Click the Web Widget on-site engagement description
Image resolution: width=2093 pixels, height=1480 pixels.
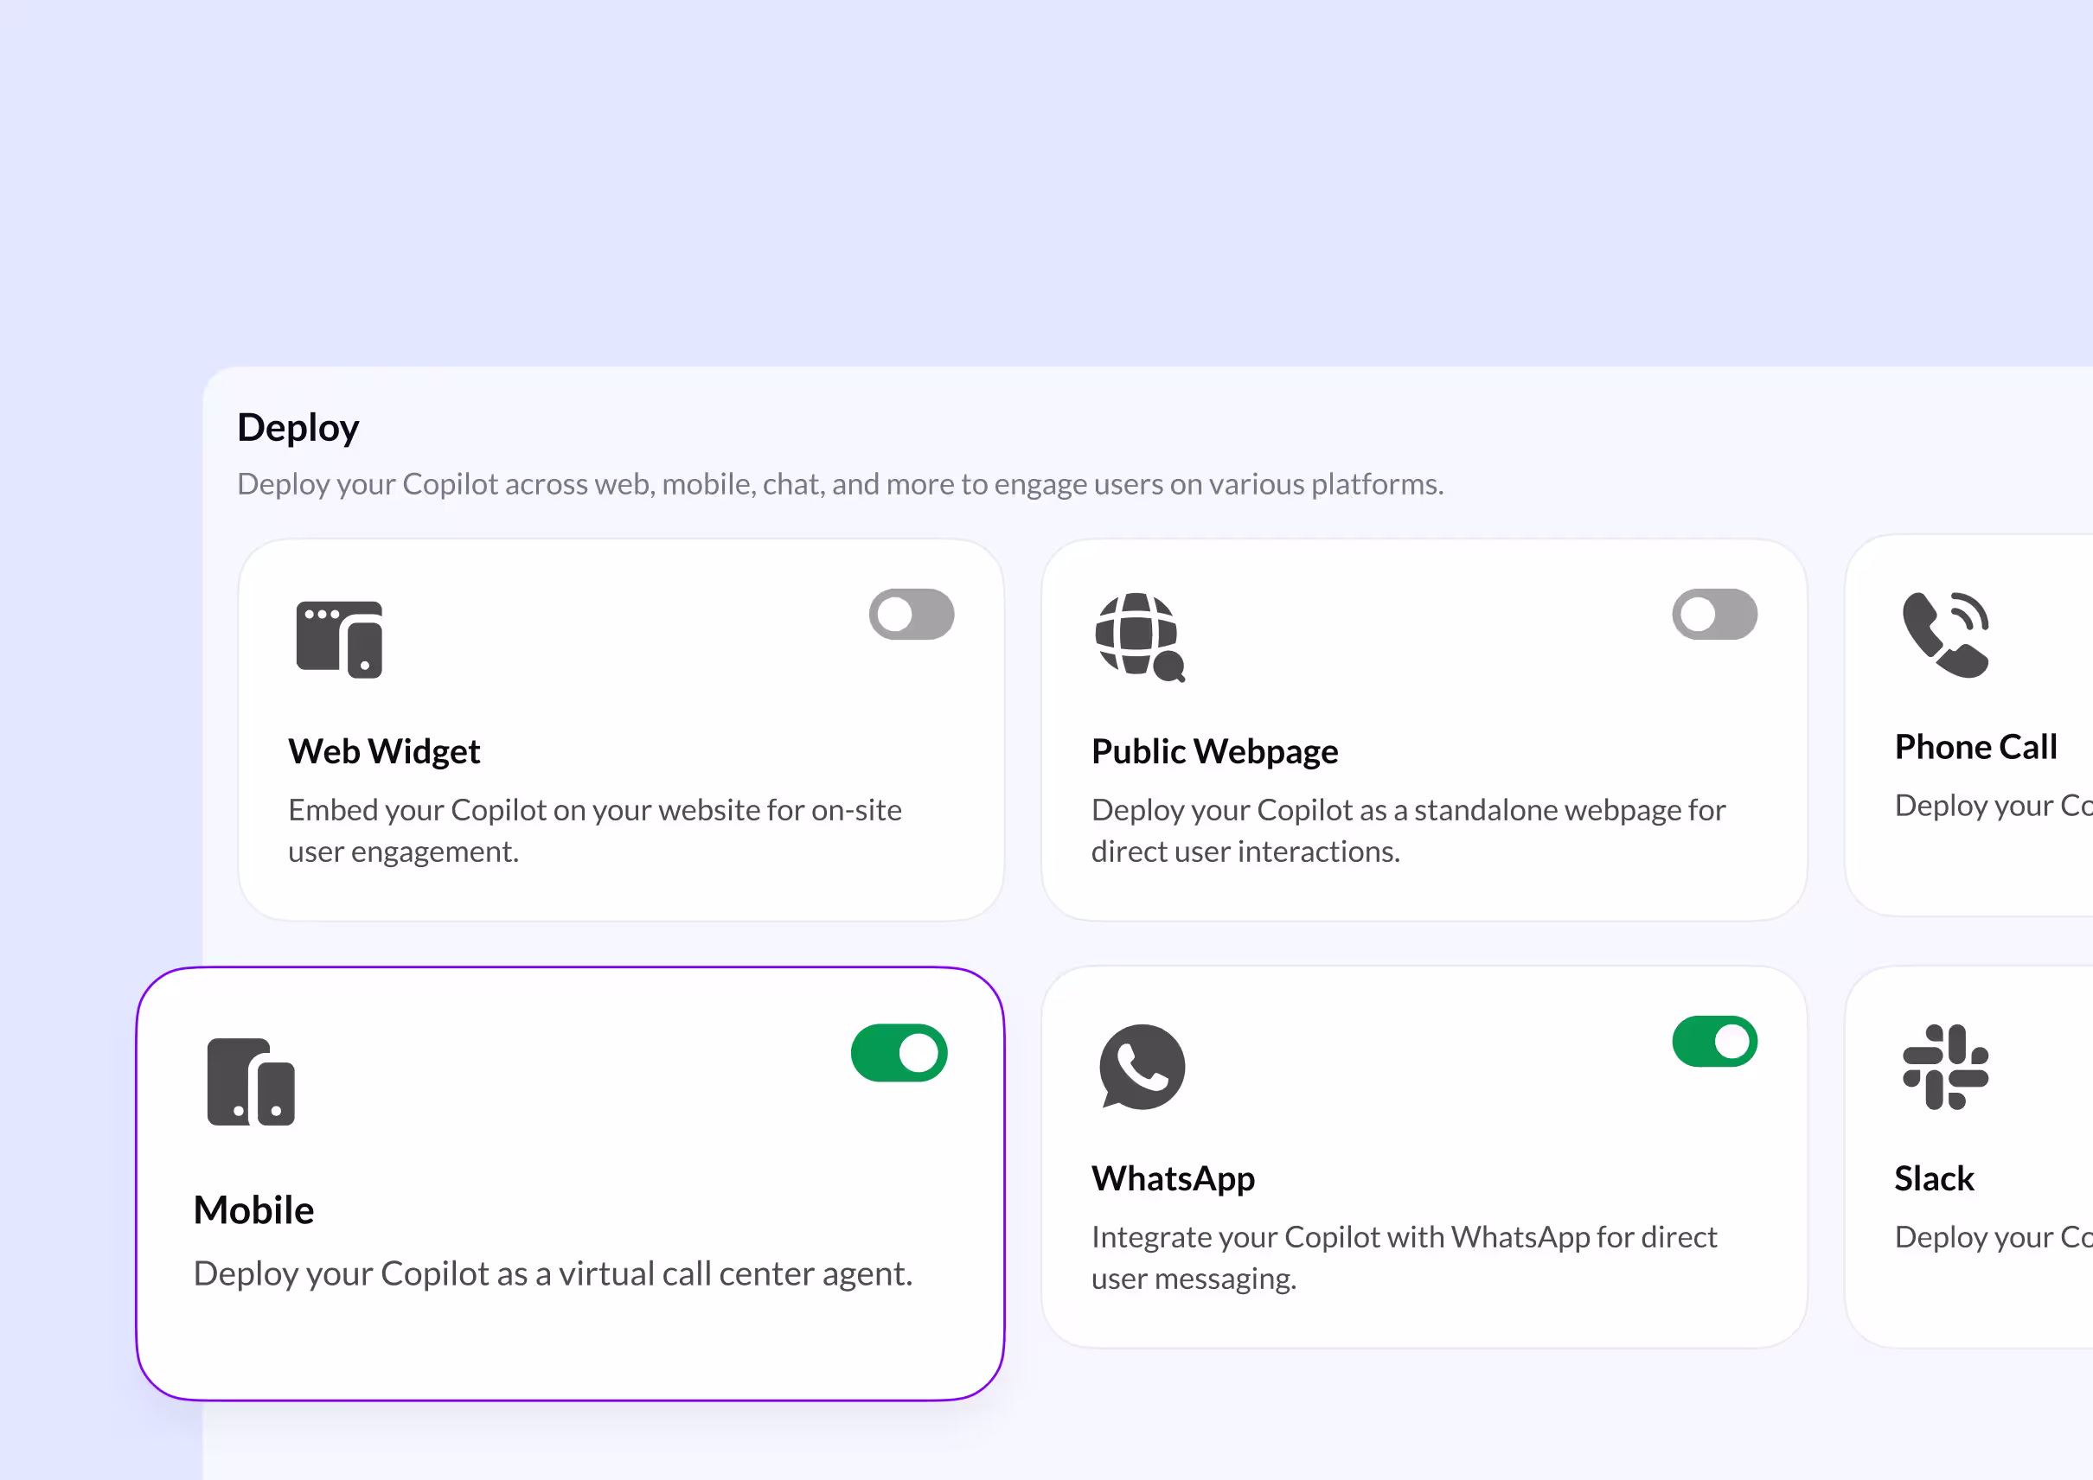click(594, 830)
